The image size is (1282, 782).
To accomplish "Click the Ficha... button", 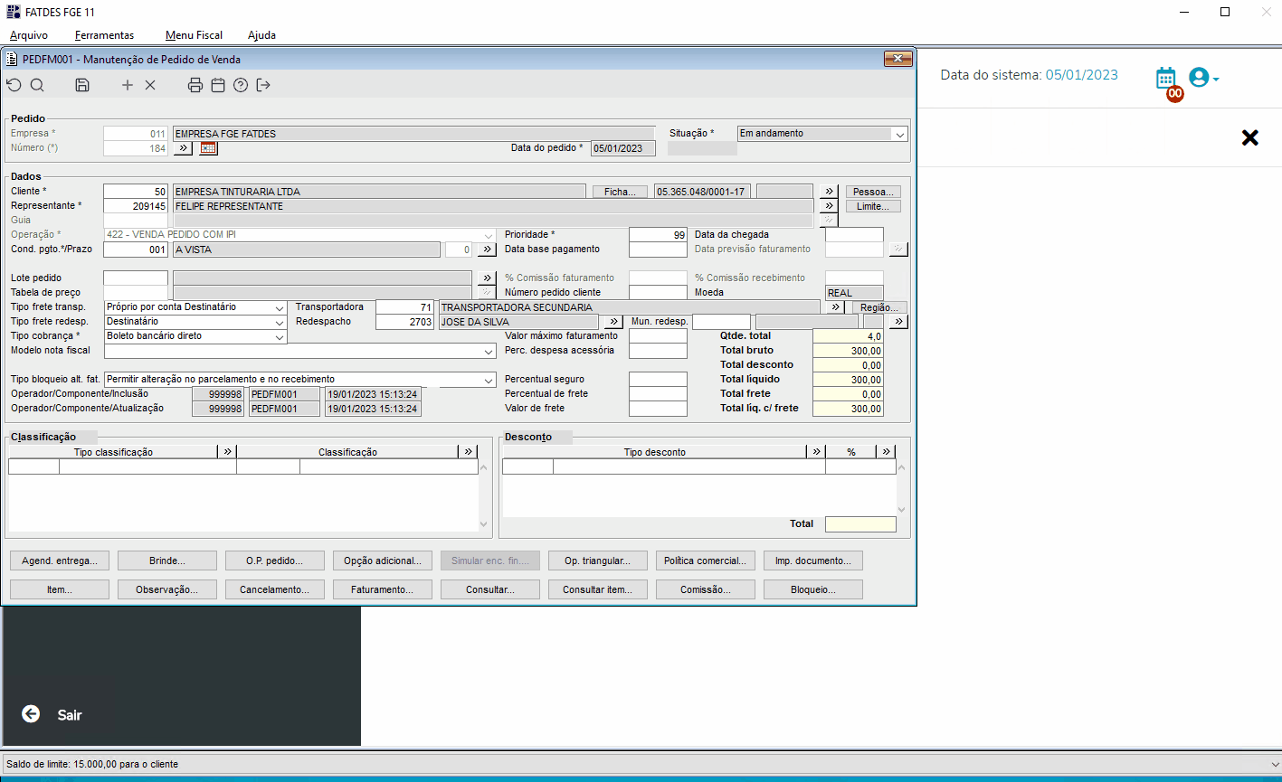I will tap(621, 192).
